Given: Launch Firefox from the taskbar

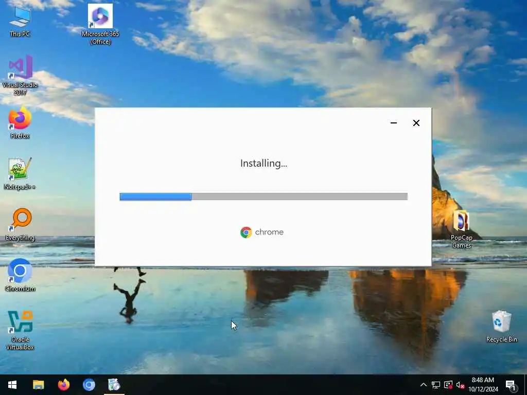Looking at the screenshot, I should (x=63, y=385).
